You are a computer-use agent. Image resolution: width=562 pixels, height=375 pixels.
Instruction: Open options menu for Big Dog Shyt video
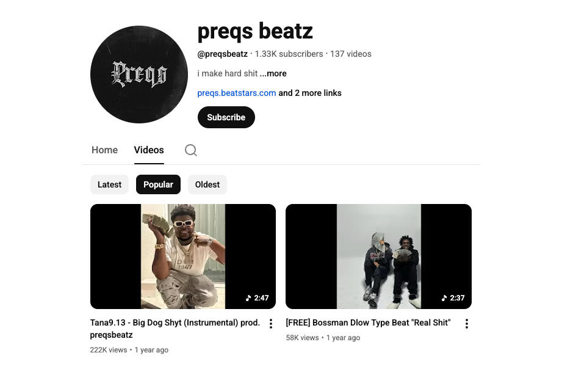click(x=271, y=324)
